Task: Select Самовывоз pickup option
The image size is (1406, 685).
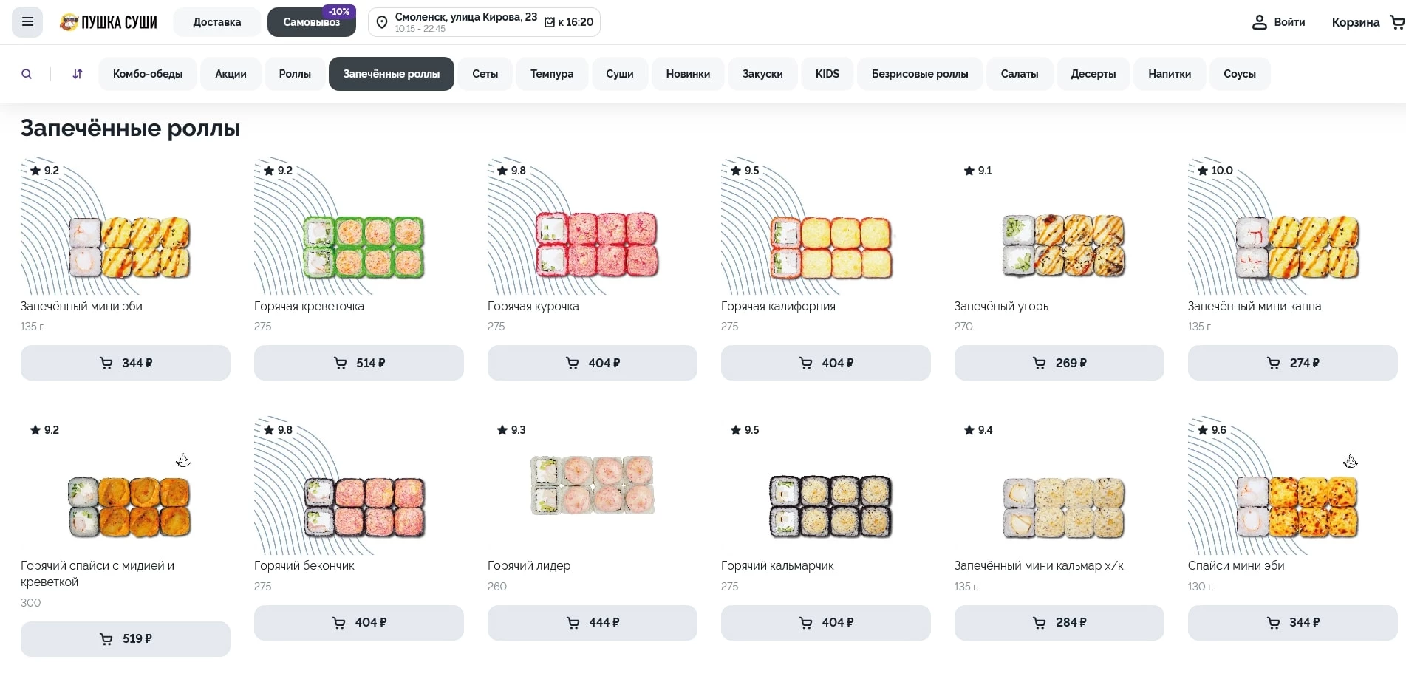Action: click(x=311, y=22)
